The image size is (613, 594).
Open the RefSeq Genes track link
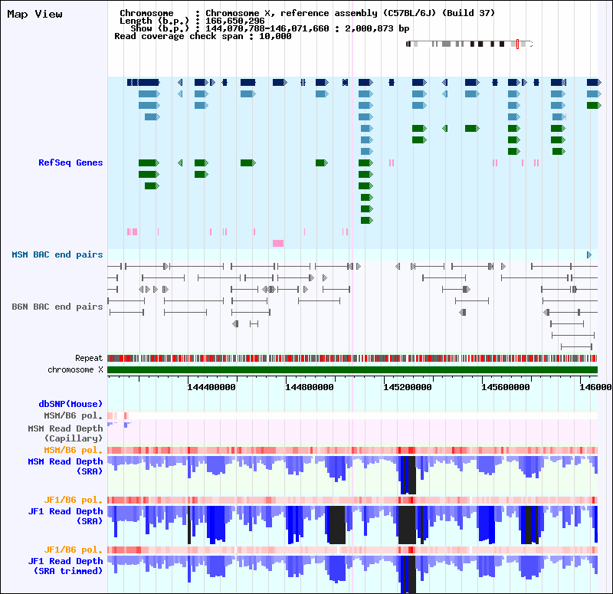pos(70,162)
